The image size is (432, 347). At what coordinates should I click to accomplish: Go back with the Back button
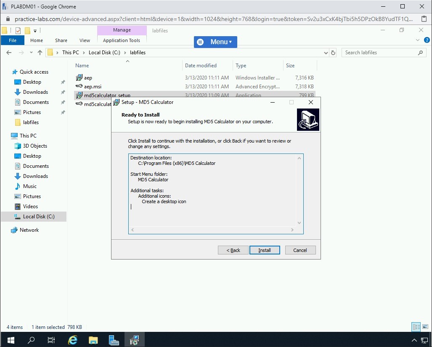(233, 250)
